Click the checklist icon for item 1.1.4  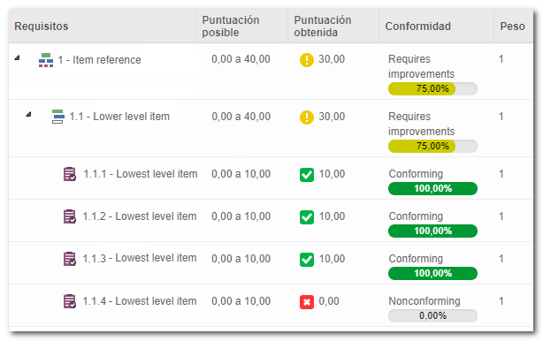point(70,301)
